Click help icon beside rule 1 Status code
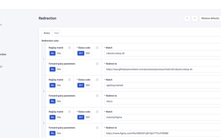Viewport: 221px width, 138px height. tap(97, 48)
